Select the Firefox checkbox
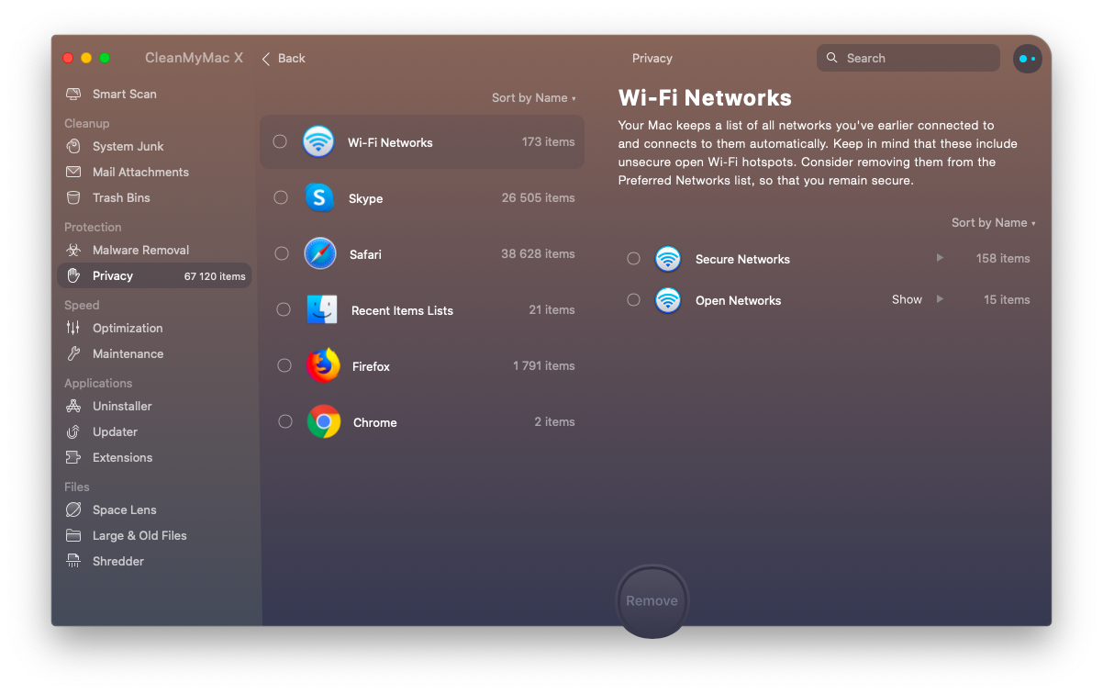This screenshot has height=694, width=1103. [x=284, y=365]
